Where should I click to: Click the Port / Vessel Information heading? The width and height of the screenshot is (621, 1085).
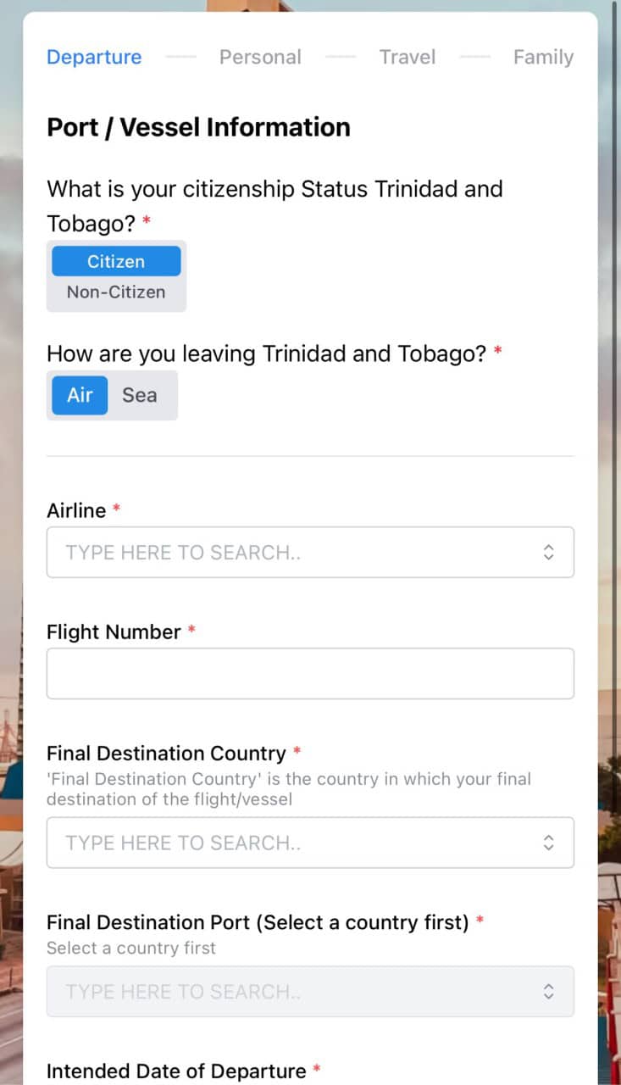click(x=198, y=127)
